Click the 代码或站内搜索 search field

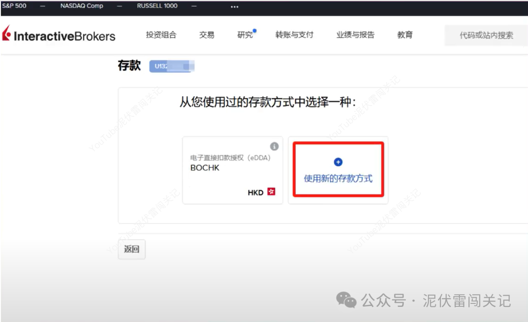pyautogui.click(x=486, y=35)
